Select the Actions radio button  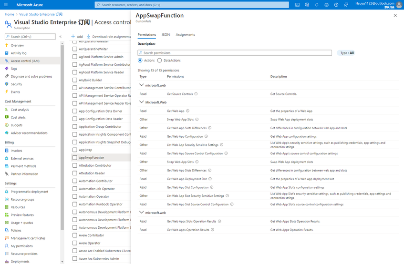pyautogui.click(x=140, y=60)
